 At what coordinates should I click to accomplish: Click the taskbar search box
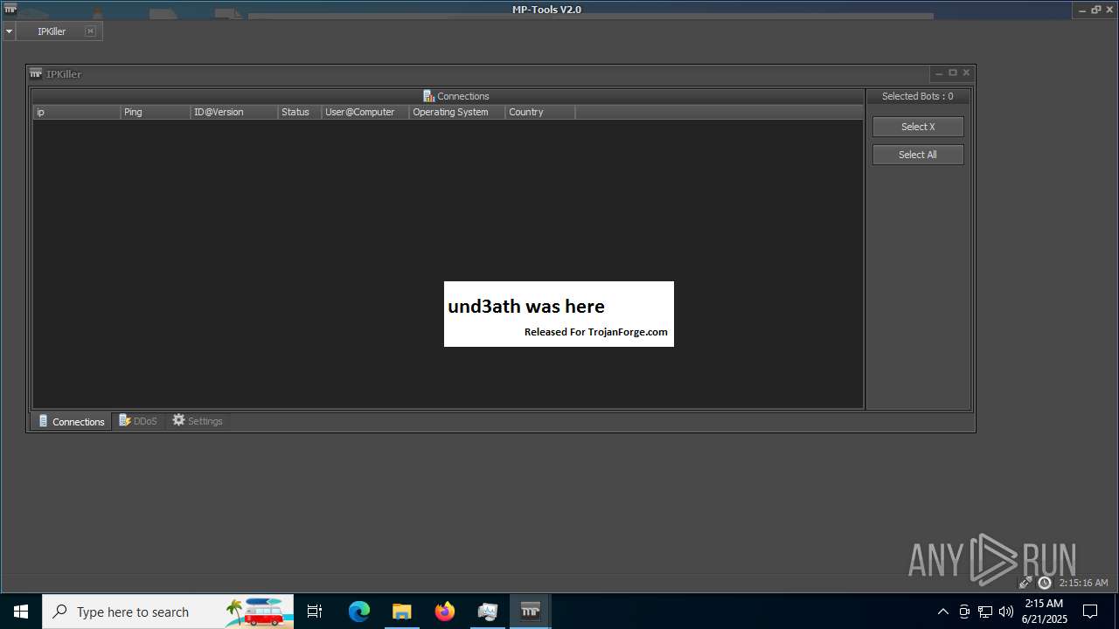(x=168, y=612)
